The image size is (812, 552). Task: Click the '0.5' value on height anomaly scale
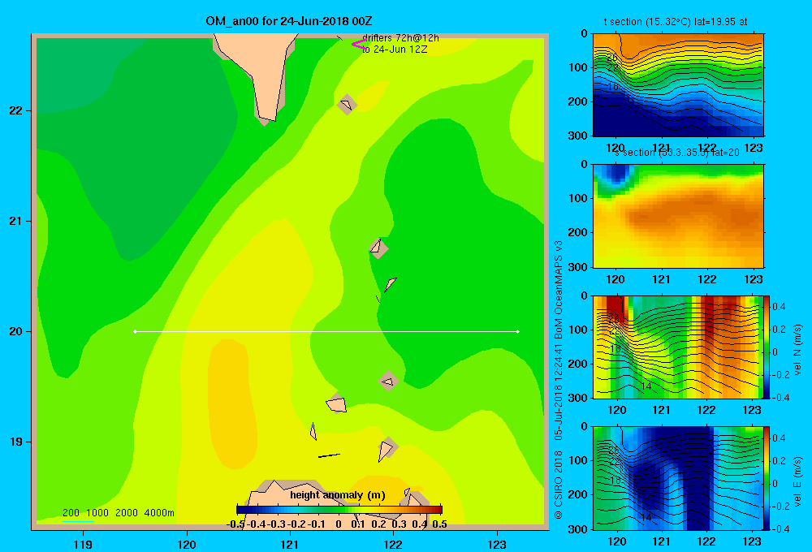[x=439, y=524]
